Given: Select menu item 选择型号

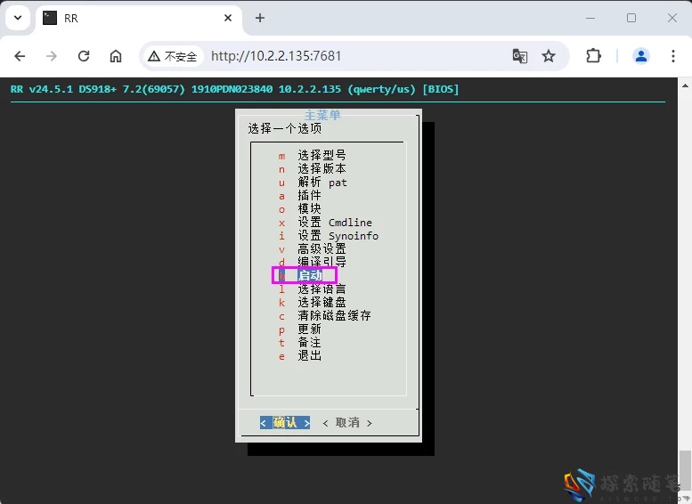Looking at the screenshot, I should click(312, 155).
